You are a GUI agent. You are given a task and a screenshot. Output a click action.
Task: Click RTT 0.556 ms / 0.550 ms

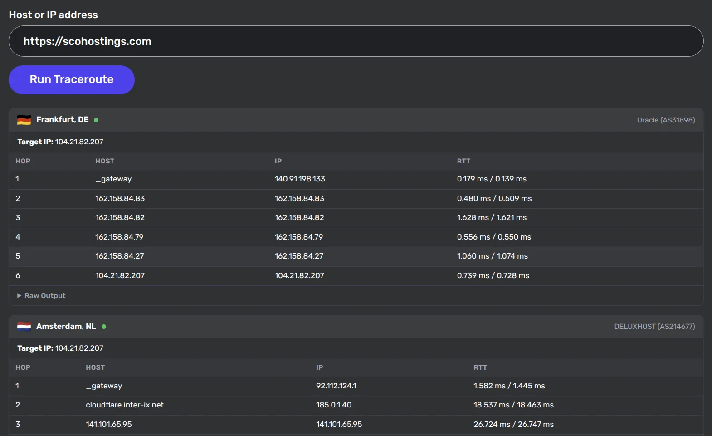[494, 237]
